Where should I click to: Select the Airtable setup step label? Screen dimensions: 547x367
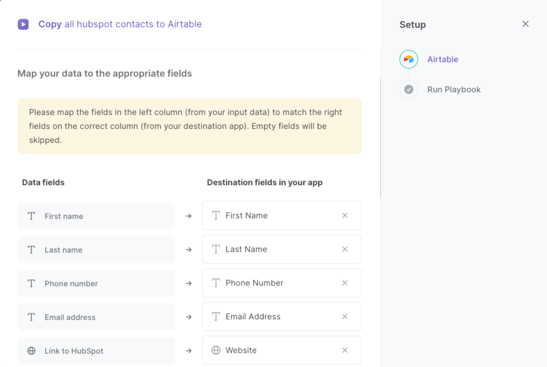point(443,59)
